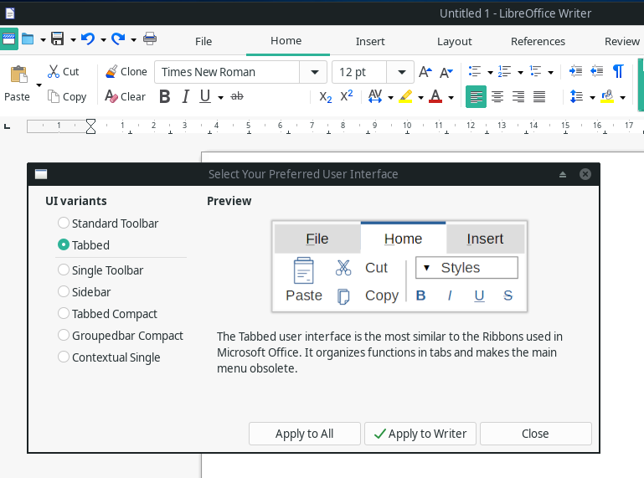Click the Save floppy disk icon
Screen dimensions: 644x478
click(58, 39)
